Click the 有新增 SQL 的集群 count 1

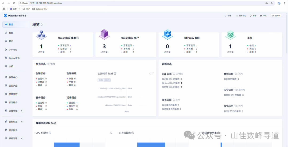point(181,87)
